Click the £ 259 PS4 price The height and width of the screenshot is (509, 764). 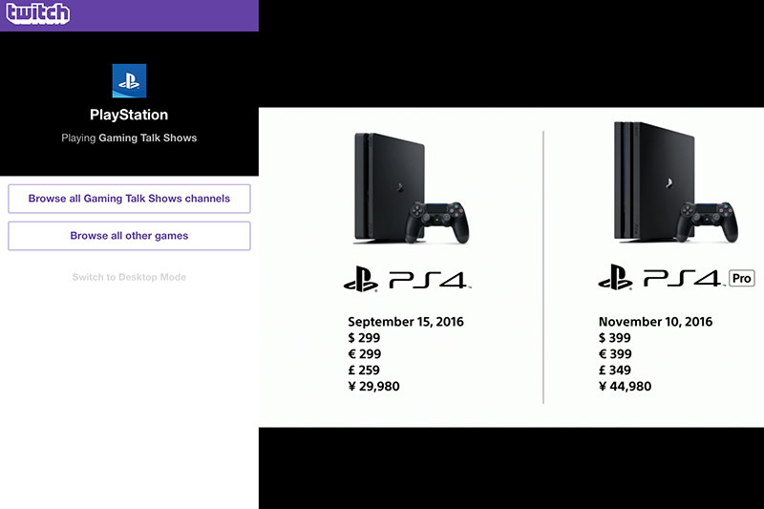point(368,371)
